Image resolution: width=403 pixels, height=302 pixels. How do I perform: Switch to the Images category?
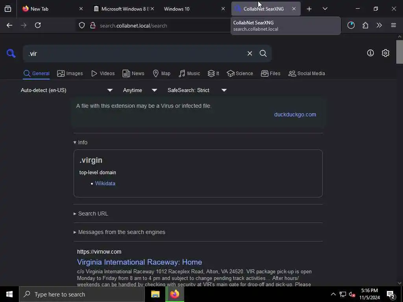pos(70,74)
